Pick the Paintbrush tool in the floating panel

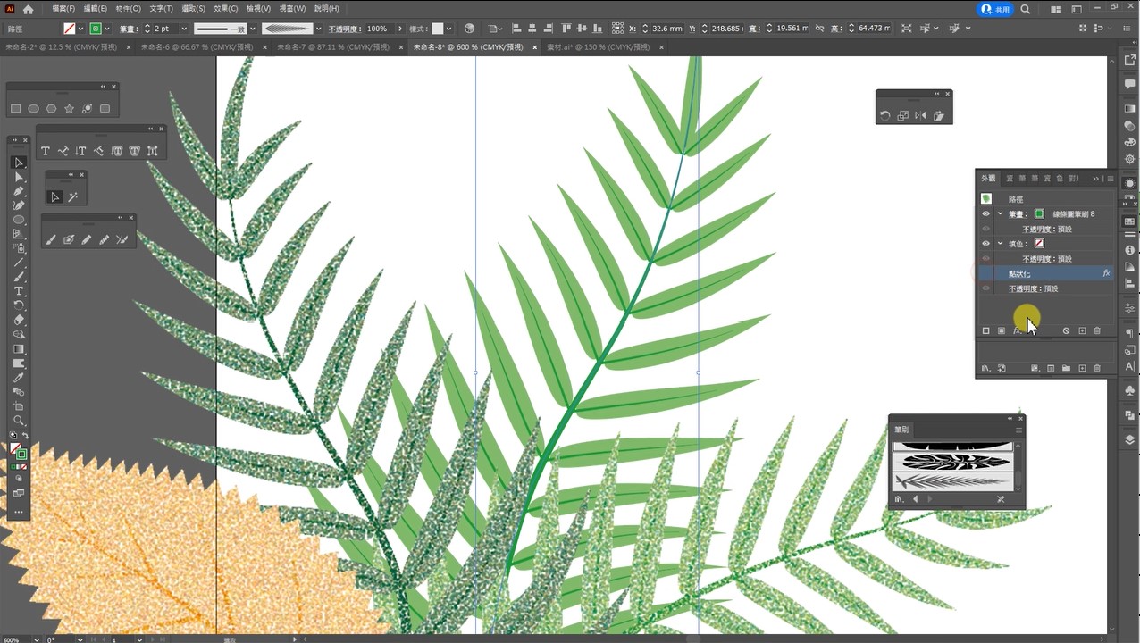51,239
